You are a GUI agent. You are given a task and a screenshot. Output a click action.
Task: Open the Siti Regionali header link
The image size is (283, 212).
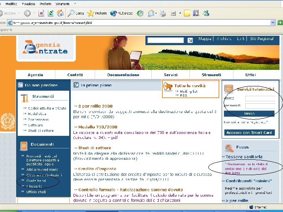[262, 39]
